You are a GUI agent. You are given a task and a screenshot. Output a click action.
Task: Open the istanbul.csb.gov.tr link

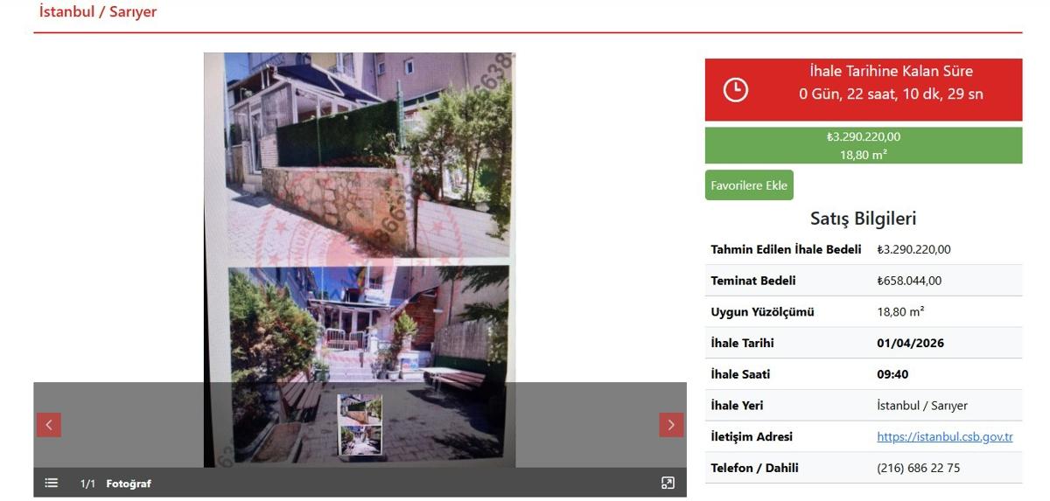click(945, 436)
